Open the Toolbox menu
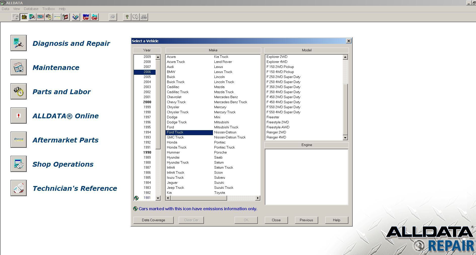The width and height of the screenshot is (476, 255). tap(48, 9)
